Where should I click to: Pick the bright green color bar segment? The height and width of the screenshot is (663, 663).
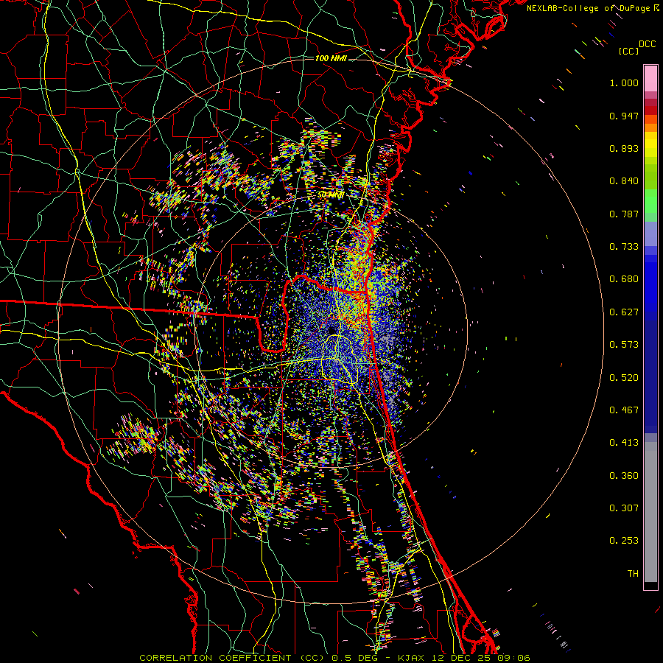point(650,201)
